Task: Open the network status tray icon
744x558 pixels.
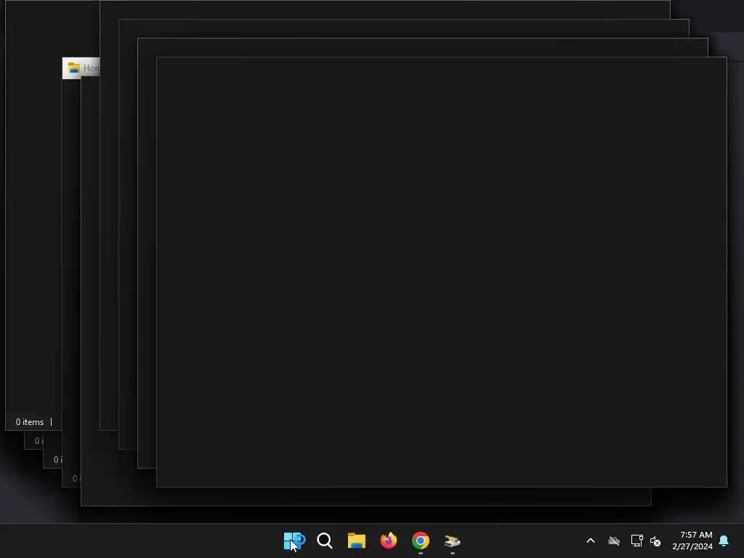Action: 636,541
